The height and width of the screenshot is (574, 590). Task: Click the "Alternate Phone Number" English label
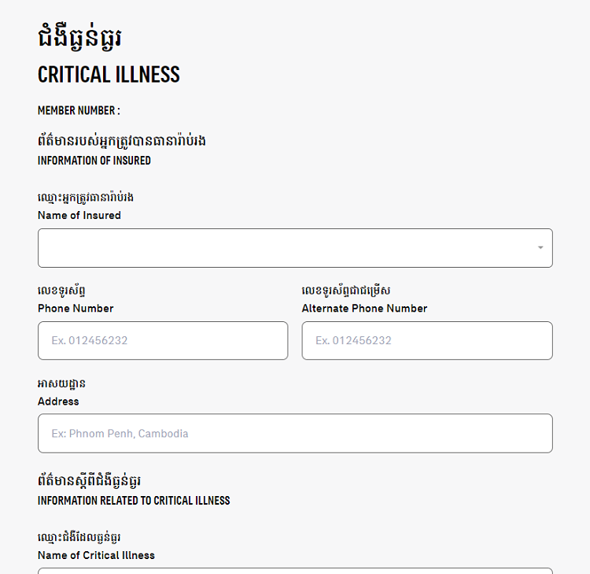[x=364, y=309]
